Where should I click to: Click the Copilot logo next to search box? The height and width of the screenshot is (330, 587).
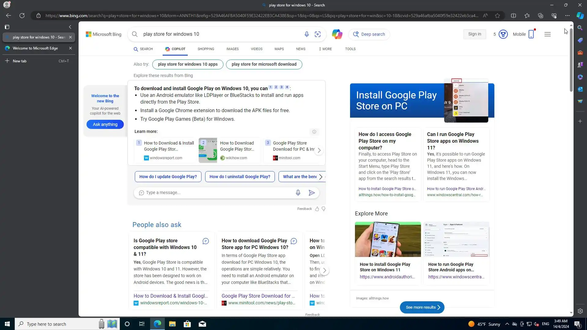(x=337, y=34)
